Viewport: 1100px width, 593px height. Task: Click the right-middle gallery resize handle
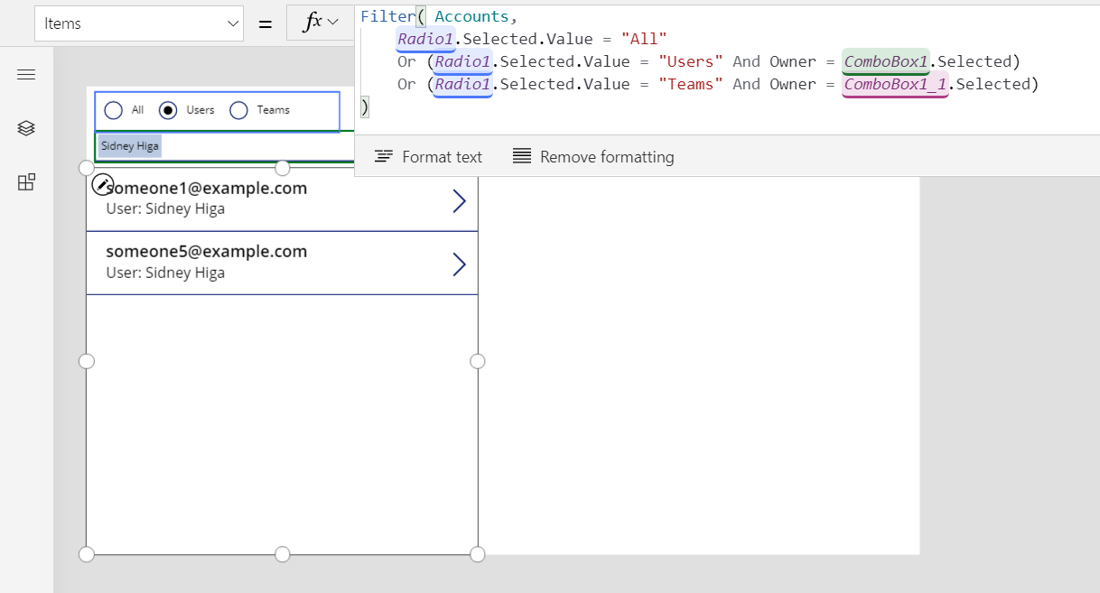pos(478,361)
